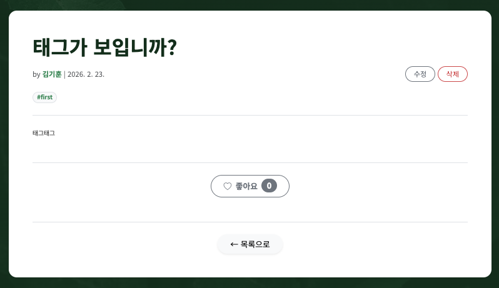Click the post title 태그가 보입니까?
The height and width of the screenshot is (288, 499).
(x=104, y=47)
